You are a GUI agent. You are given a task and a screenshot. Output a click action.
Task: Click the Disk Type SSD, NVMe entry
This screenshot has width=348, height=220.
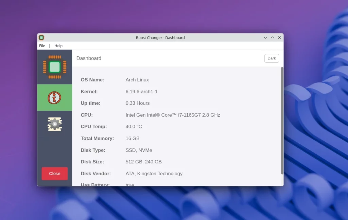[x=139, y=150]
